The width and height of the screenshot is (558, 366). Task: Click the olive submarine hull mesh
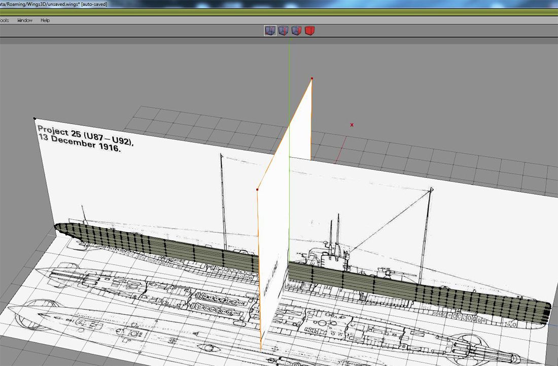pyautogui.click(x=302, y=274)
